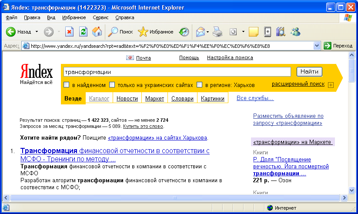358x214 pixels.
Task: Switch to the Новости tab
Action: [127, 98]
